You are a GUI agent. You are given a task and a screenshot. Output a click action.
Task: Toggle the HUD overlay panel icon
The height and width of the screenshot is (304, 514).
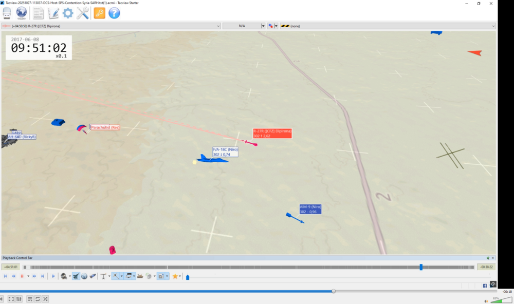click(161, 276)
